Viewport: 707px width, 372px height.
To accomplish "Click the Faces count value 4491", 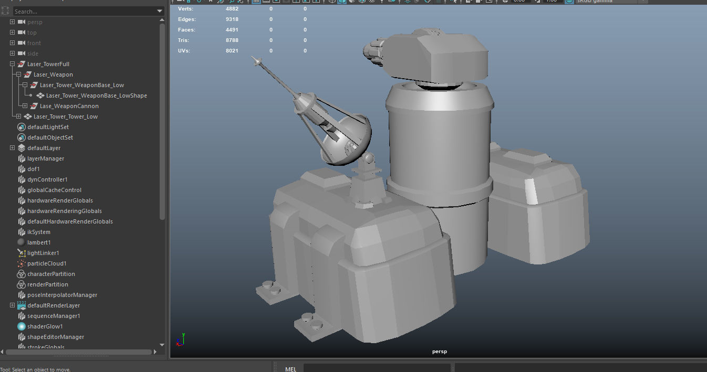I will coord(232,30).
